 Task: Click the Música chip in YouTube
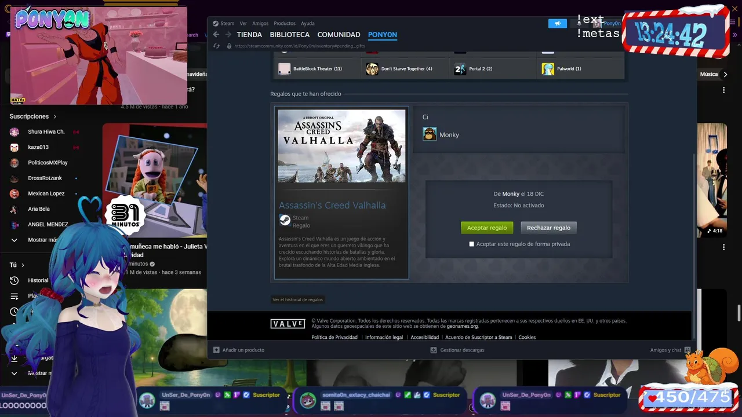709,74
